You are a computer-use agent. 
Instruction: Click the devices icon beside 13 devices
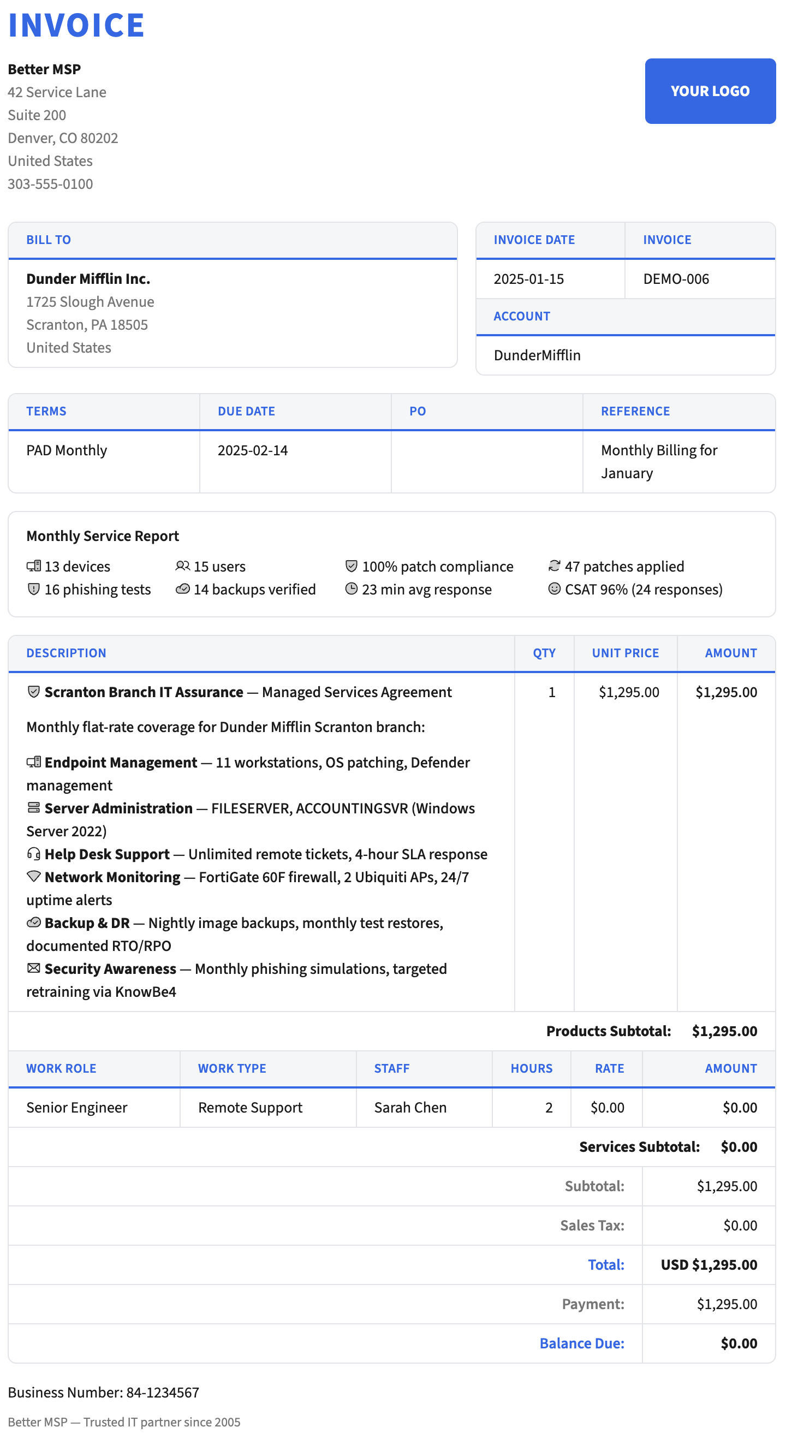click(33, 566)
